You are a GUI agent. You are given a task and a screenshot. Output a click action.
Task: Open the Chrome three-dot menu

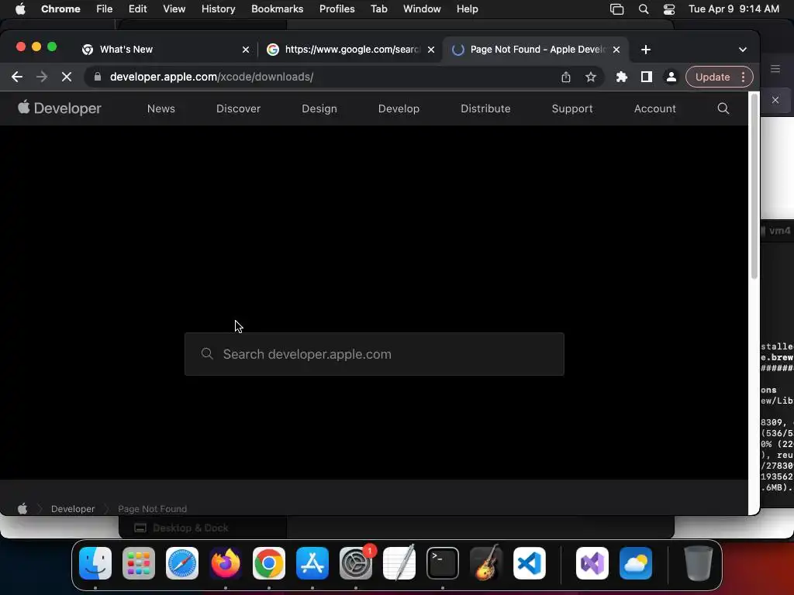743,77
